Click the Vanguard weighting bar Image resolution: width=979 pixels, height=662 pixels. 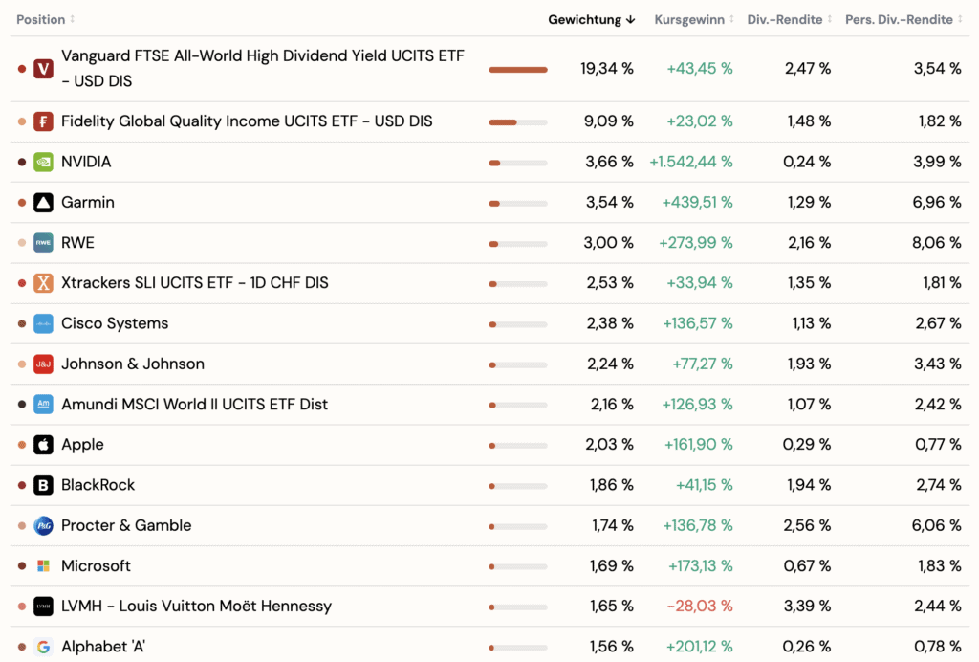tap(518, 69)
